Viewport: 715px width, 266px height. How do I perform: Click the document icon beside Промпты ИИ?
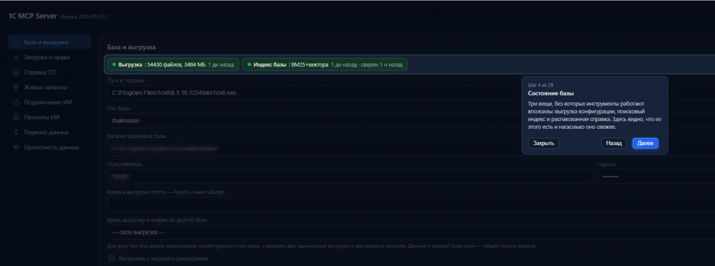[16, 117]
